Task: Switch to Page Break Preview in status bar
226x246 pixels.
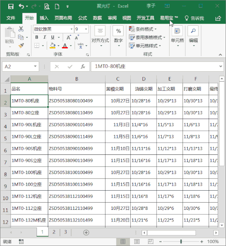Action: [x=151, y=241]
